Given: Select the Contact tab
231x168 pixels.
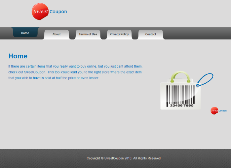Looking at the screenshot, I should (151, 34).
